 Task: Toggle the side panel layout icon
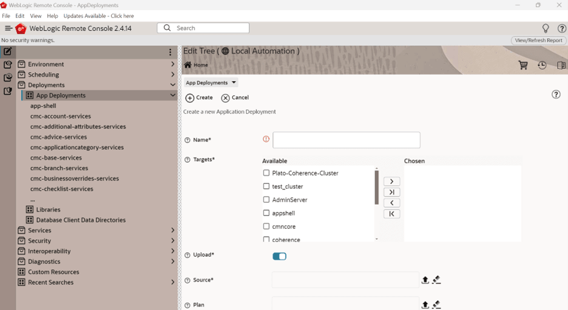(x=561, y=65)
